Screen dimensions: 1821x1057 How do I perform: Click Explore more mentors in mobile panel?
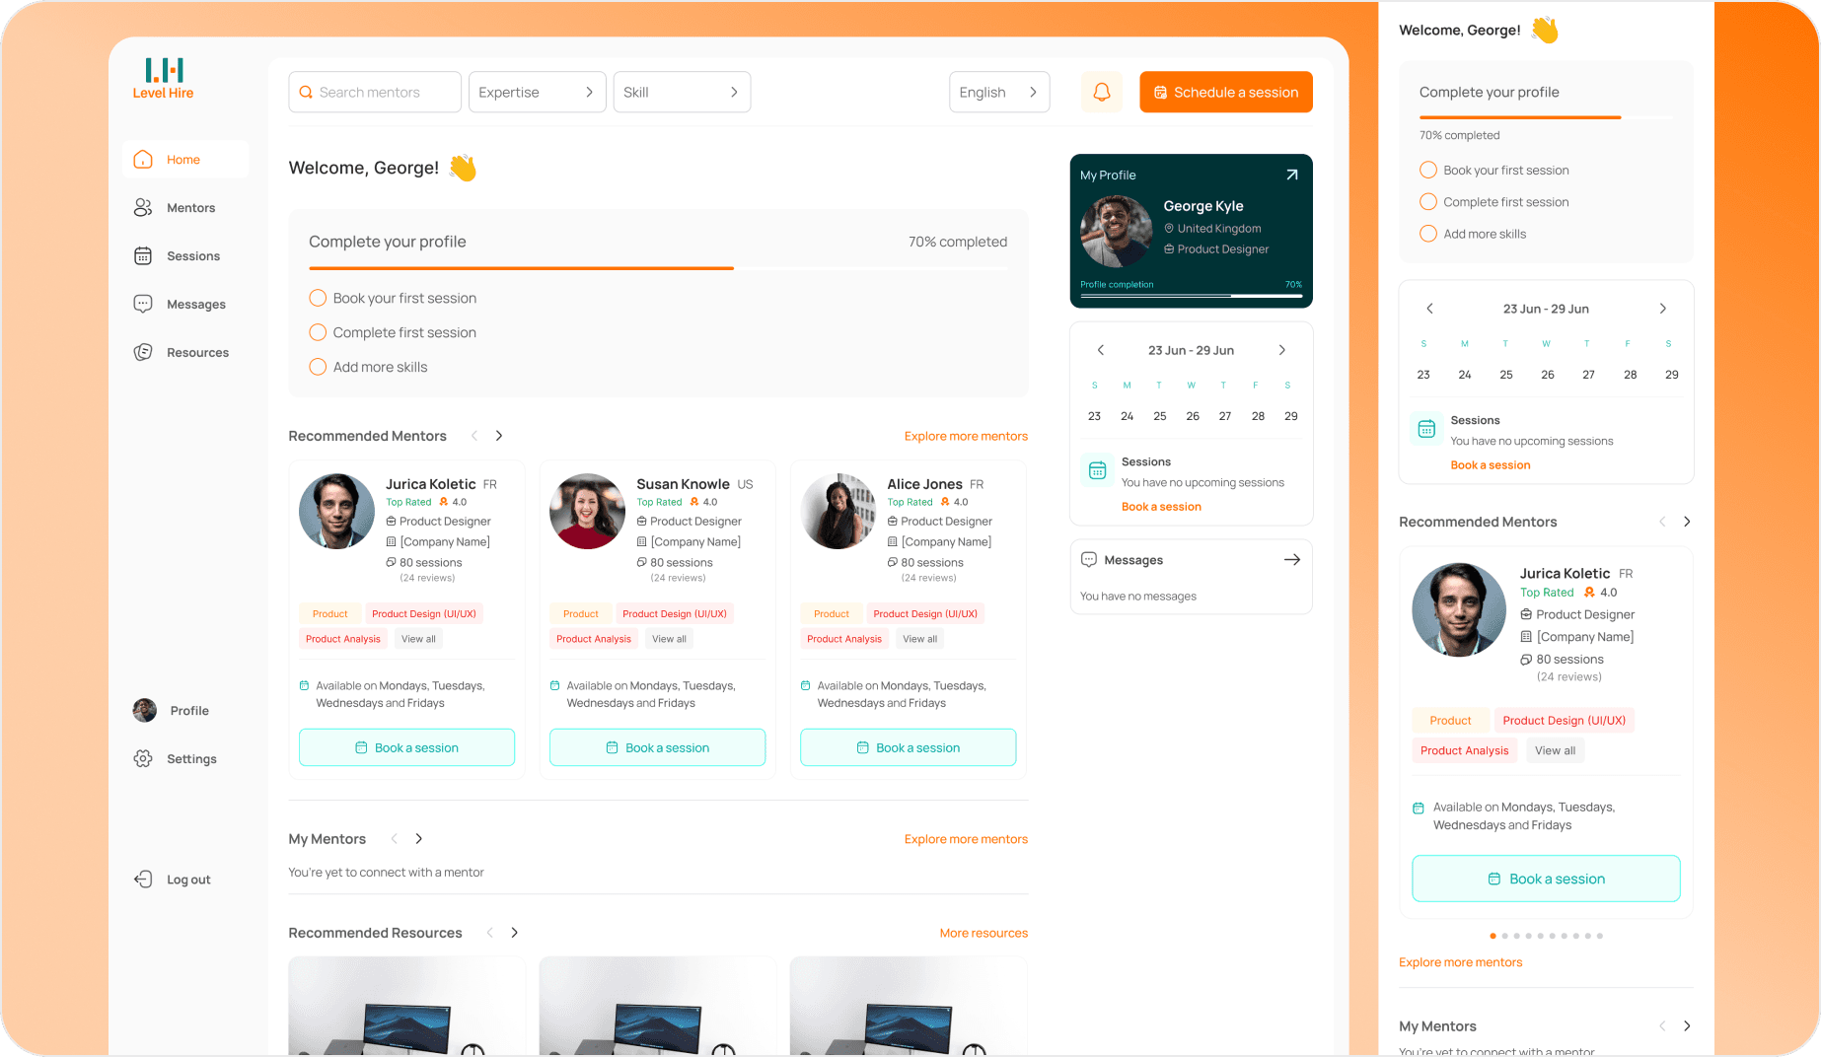point(1460,962)
